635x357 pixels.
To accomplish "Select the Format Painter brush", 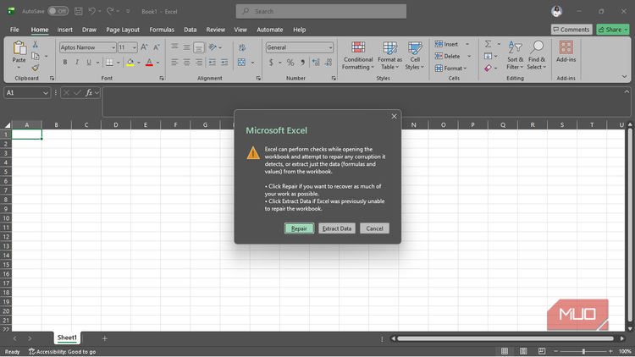I will (36, 68).
